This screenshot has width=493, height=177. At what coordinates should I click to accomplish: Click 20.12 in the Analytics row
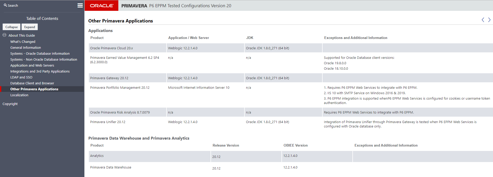(x=216, y=157)
